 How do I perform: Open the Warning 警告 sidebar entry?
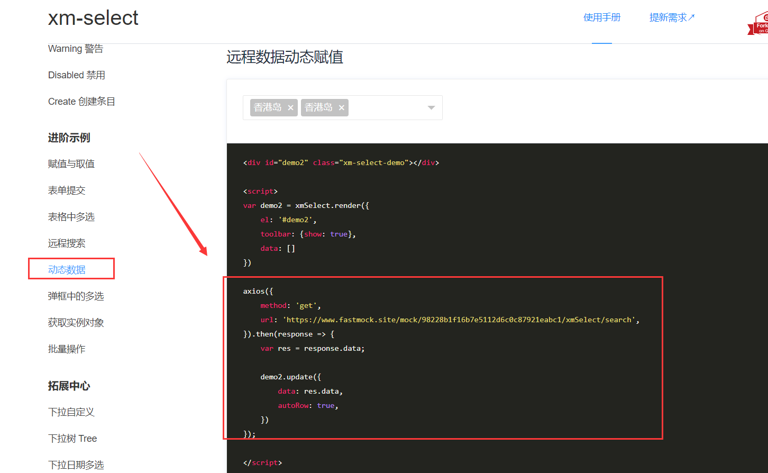[76, 48]
